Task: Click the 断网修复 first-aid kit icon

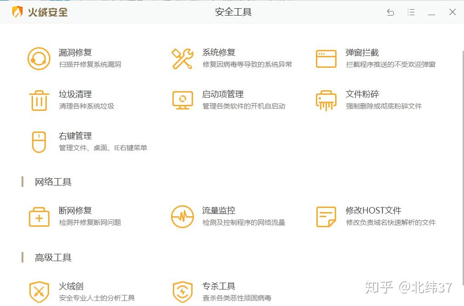Action: [39, 217]
